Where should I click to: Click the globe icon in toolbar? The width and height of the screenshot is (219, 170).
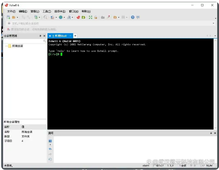61,17
